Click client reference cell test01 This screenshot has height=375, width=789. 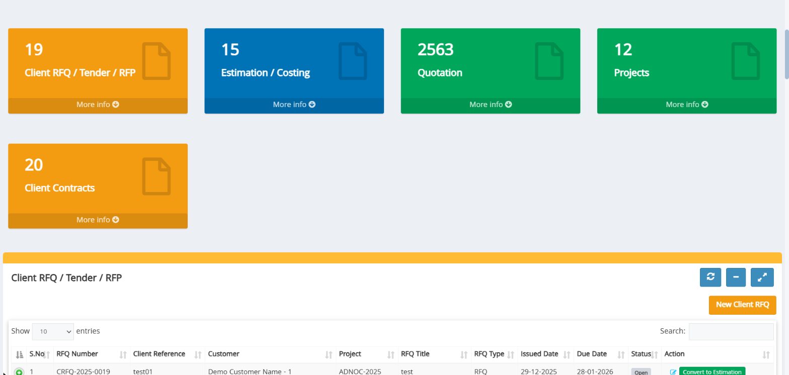(x=143, y=372)
